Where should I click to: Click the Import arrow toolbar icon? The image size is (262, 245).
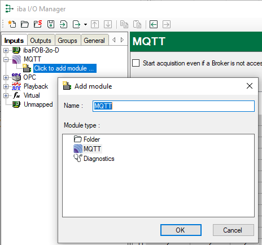64,24
